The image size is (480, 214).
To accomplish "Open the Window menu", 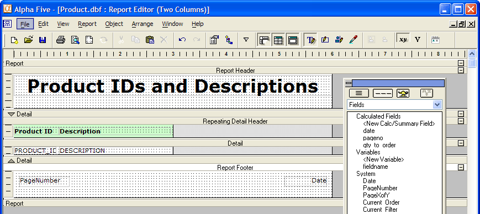I will pyautogui.click(x=172, y=24).
